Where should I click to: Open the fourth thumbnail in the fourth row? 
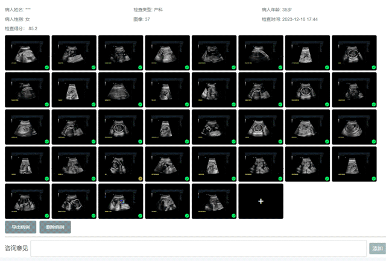pos(167,164)
